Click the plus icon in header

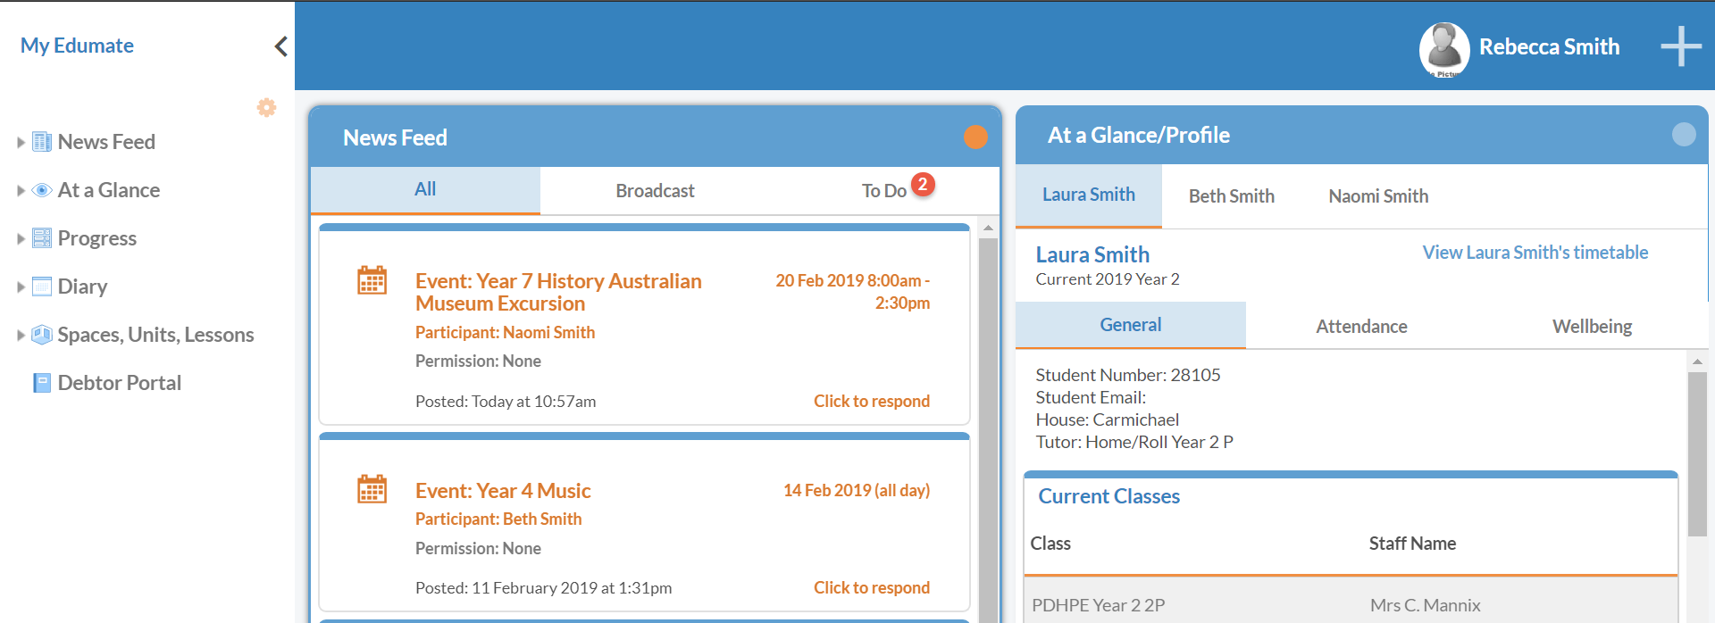coord(1680,46)
